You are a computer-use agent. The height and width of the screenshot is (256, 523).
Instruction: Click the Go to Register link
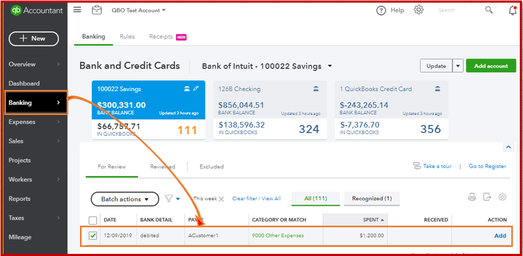pos(487,166)
